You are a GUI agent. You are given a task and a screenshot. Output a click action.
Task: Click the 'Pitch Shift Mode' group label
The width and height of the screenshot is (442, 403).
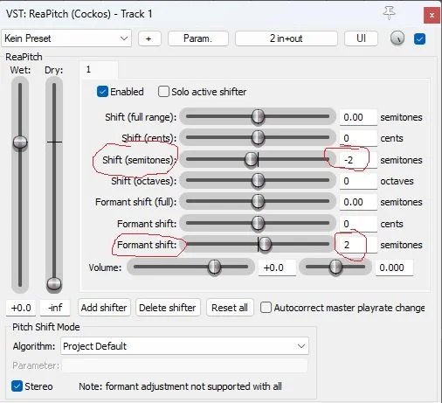pyautogui.click(x=46, y=327)
